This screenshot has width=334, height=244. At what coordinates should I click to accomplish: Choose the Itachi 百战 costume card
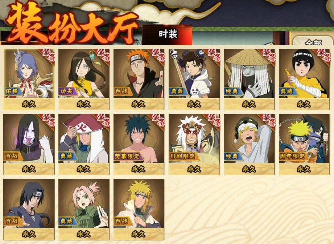[29, 209]
